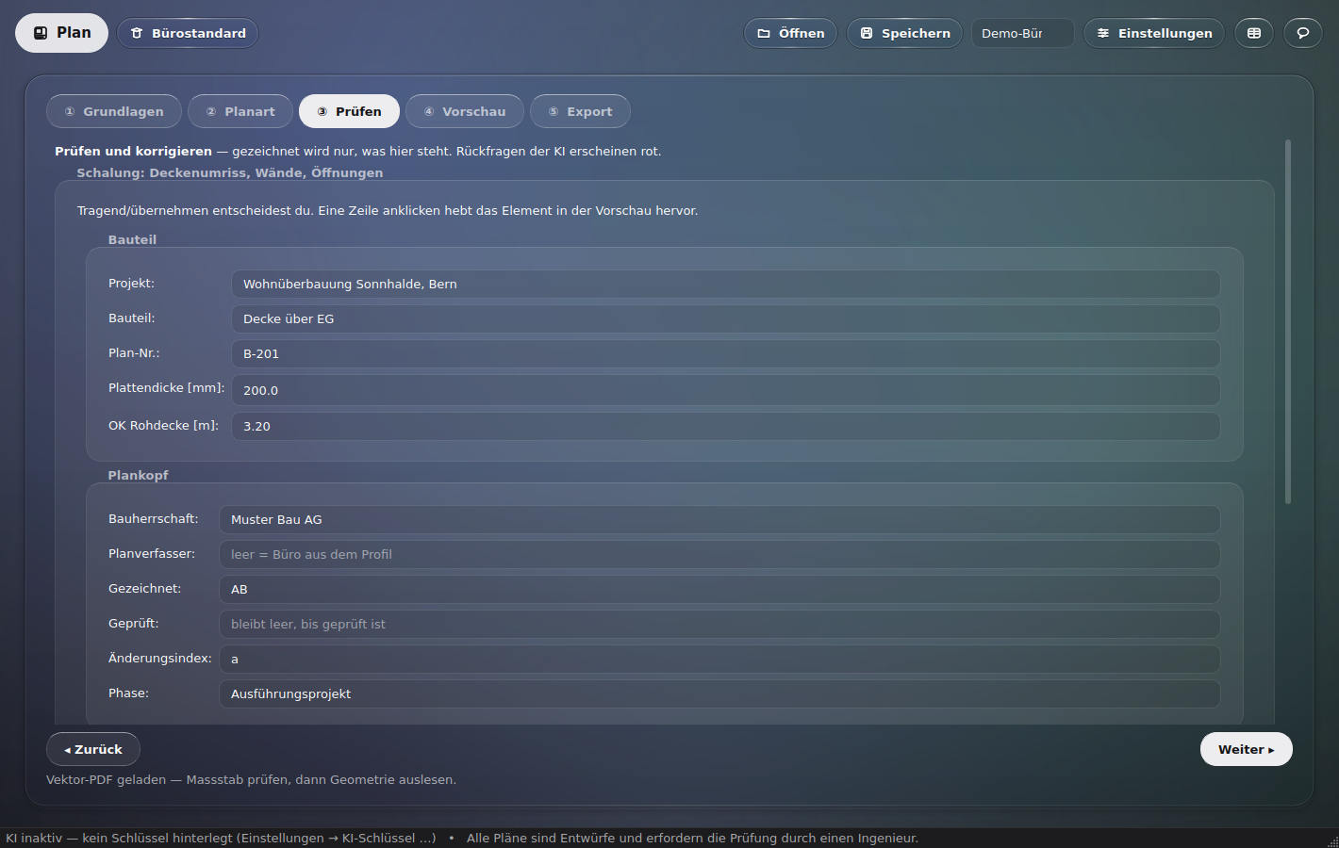Click the 'KI inaktiv' status bar notice
The image size is (1339, 848).
pyautogui.click(x=221, y=838)
